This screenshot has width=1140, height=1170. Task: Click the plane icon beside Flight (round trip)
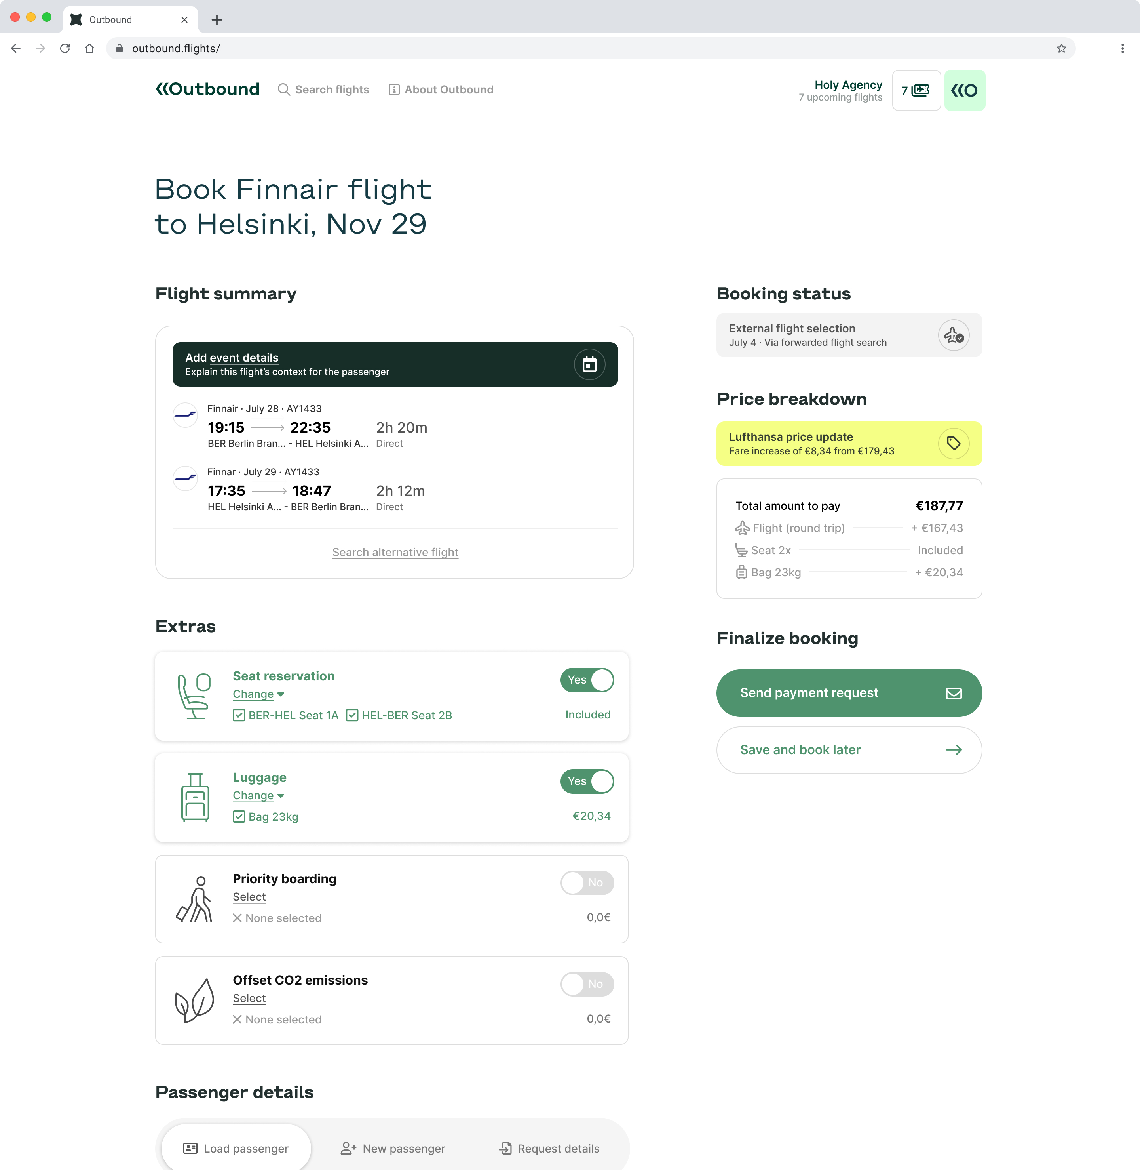[x=743, y=528]
